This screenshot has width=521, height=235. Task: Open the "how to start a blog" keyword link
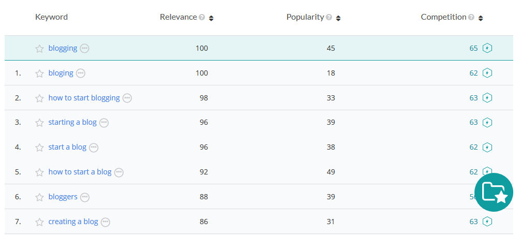click(80, 172)
